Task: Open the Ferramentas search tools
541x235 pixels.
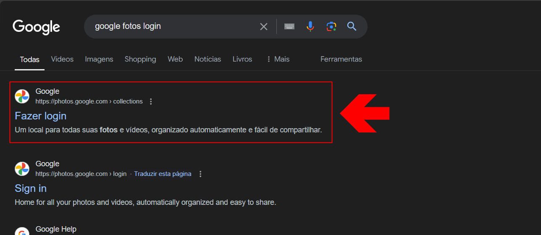Action: coord(341,59)
